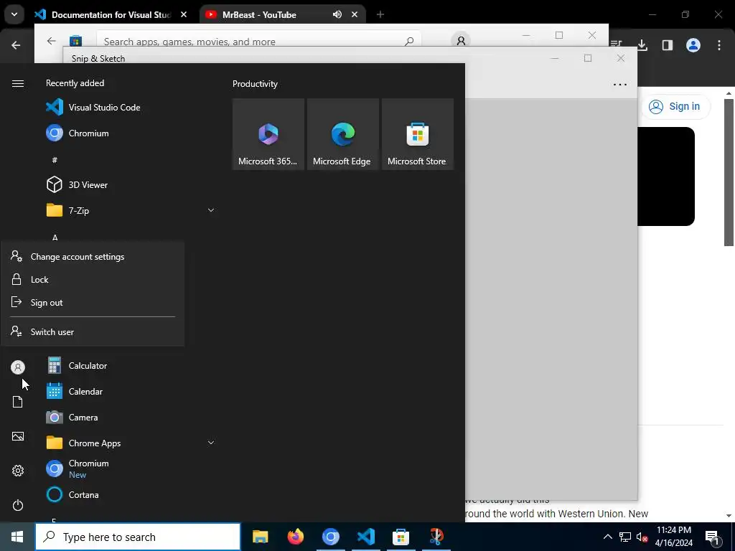Open the Microsoft Edge tile
The image size is (735, 551).
point(342,134)
